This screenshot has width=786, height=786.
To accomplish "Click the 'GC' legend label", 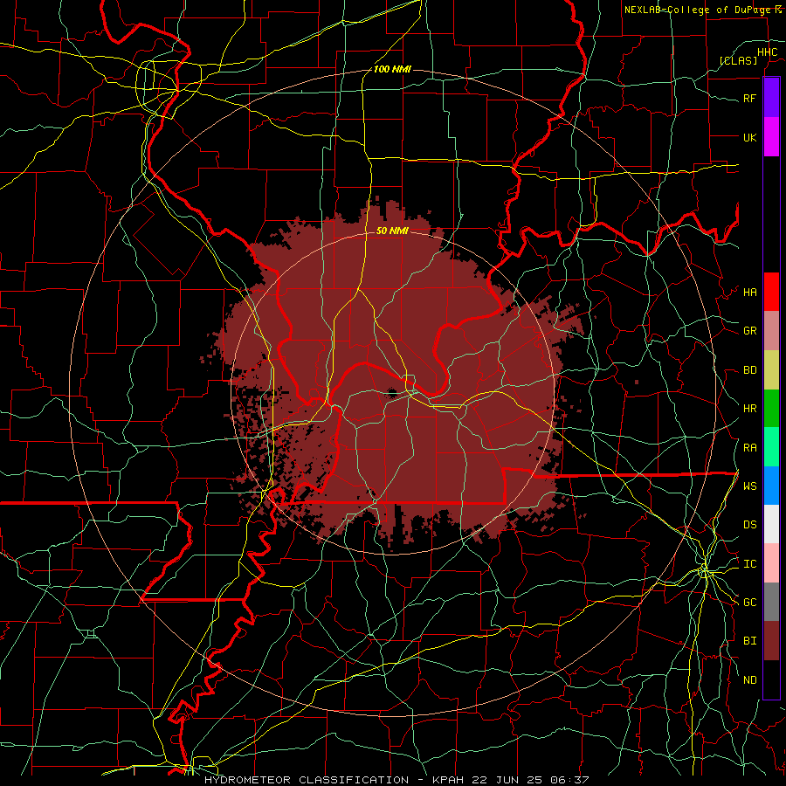I will click(x=749, y=602).
